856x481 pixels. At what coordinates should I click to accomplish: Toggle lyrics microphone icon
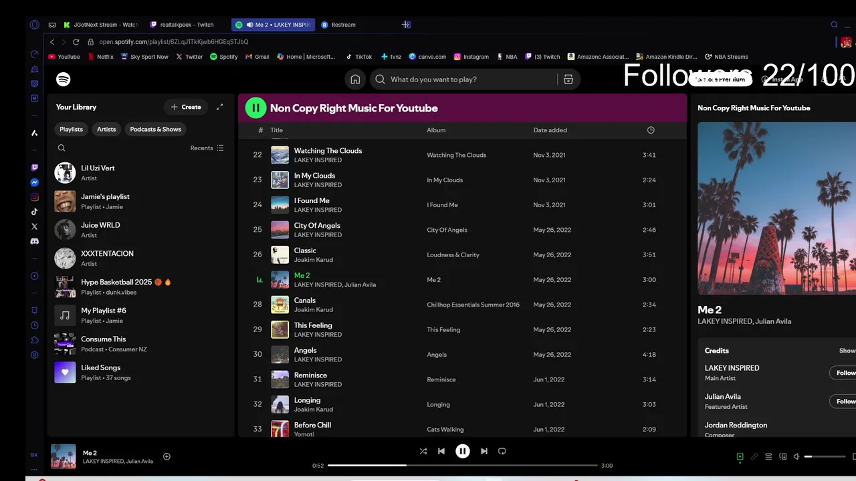pos(754,457)
